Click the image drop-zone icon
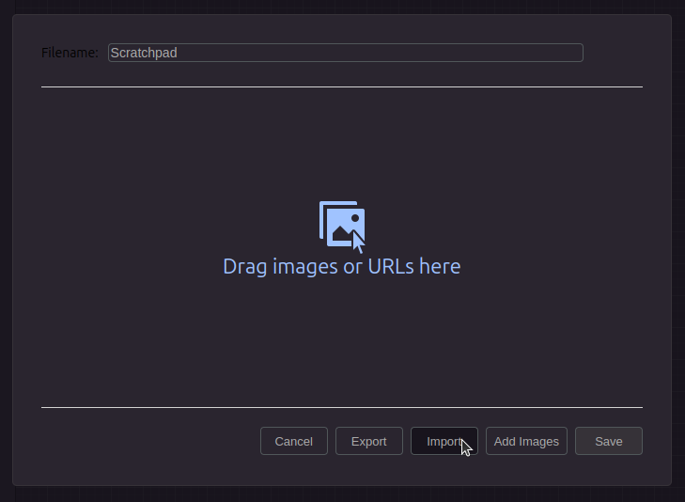Image resolution: width=685 pixels, height=502 pixels. [342, 227]
